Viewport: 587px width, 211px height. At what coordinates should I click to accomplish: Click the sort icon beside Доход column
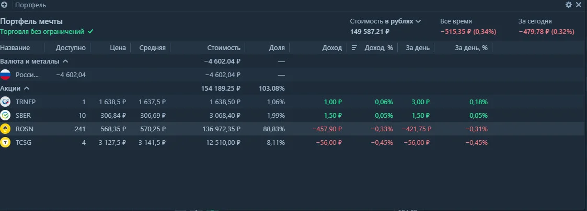[x=354, y=48]
